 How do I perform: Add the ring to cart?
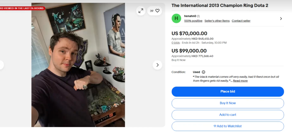pyautogui.click(x=228, y=115)
